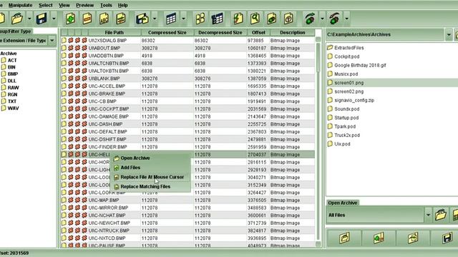Expand dropdown after second green arrow icon
The width and height of the screenshot is (458, 257).
pyautogui.click(x=346, y=19)
